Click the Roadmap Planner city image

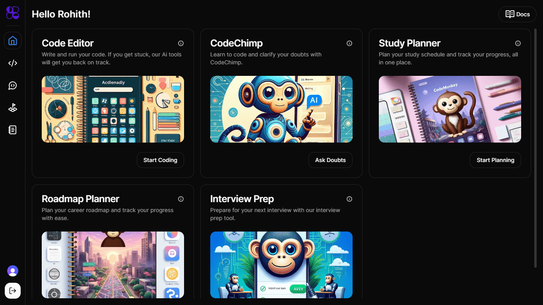[x=113, y=265]
